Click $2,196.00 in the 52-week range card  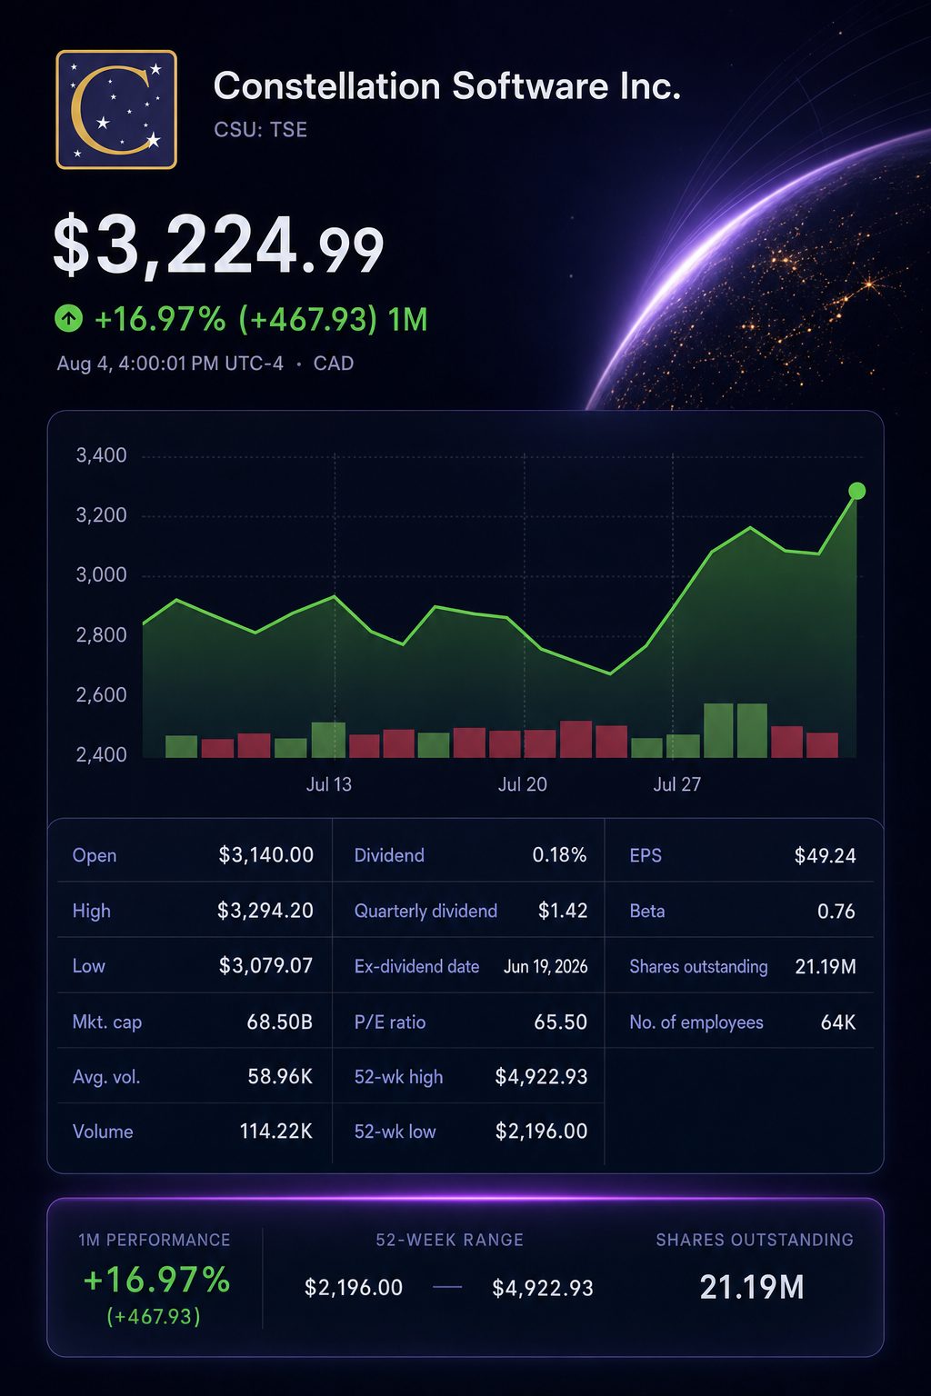click(x=354, y=1288)
